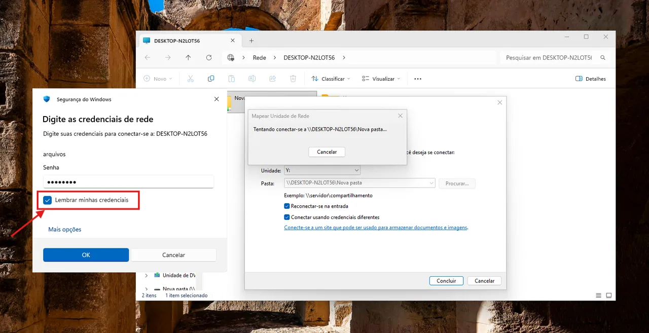The width and height of the screenshot is (649, 333).
Task: Click the Concluir button
Action: (x=446, y=281)
